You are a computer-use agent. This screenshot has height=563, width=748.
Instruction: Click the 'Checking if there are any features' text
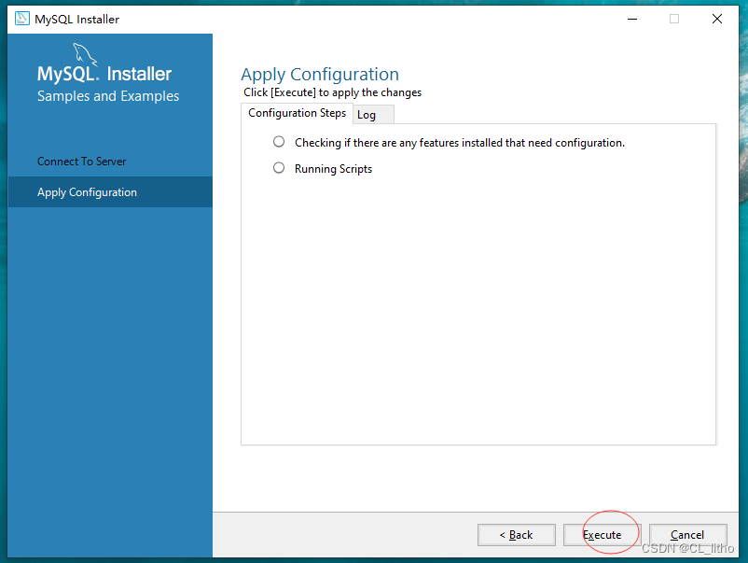460,143
